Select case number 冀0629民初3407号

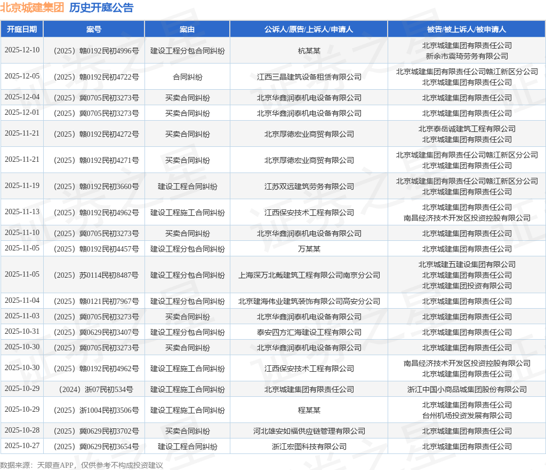97,332
